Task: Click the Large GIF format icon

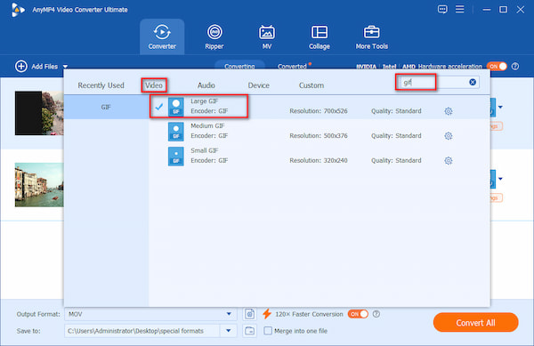Action: click(x=175, y=107)
